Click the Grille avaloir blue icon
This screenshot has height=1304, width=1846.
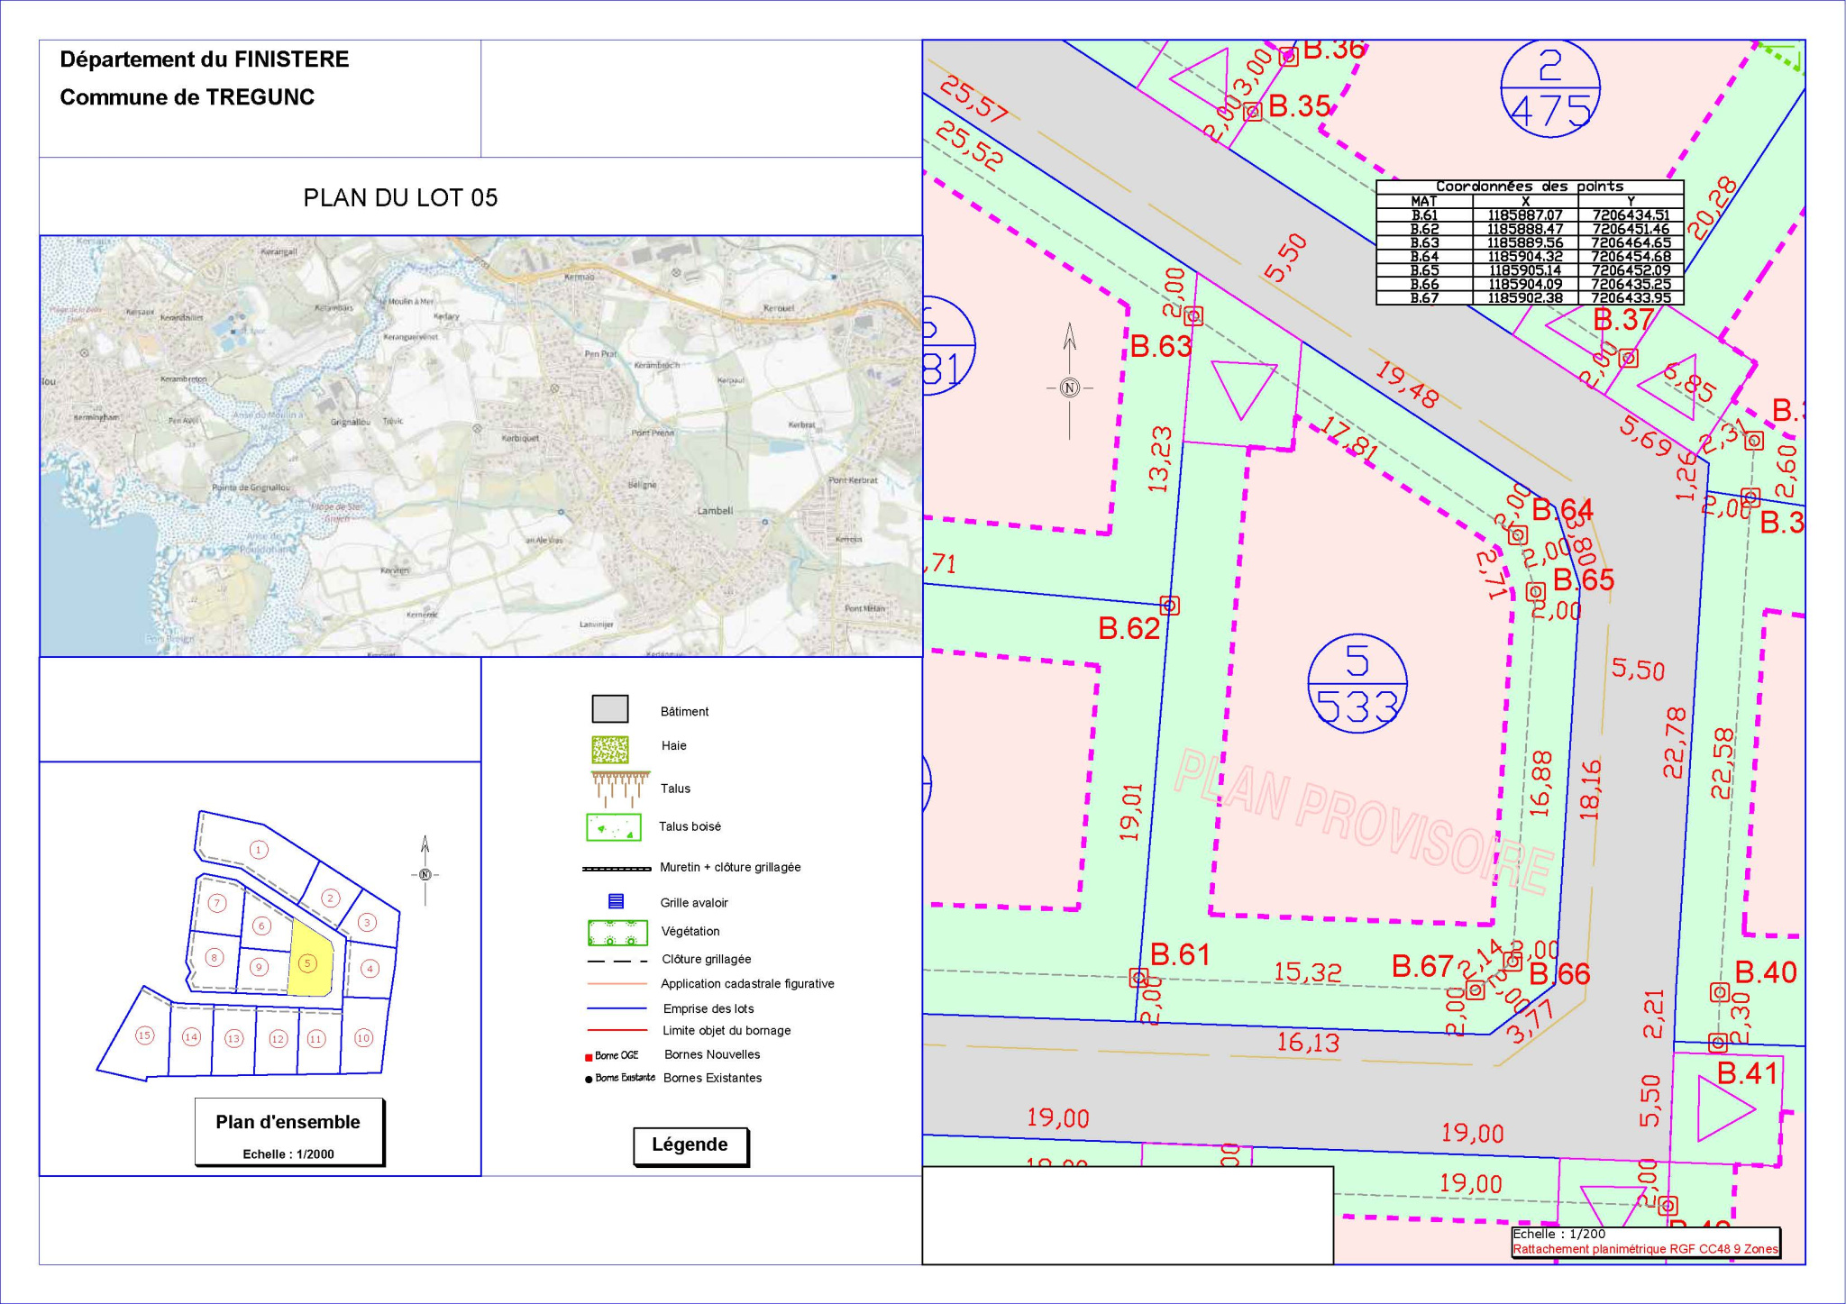[617, 901]
